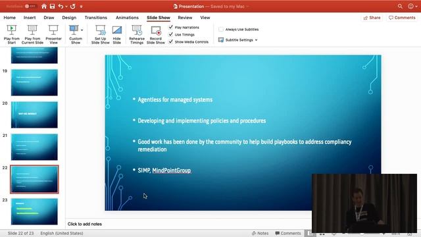The width and height of the screenshot is (421, 237).
Task: Select slide 22 thumbnail
Action: pyautogui.click(x=34, y=179)
